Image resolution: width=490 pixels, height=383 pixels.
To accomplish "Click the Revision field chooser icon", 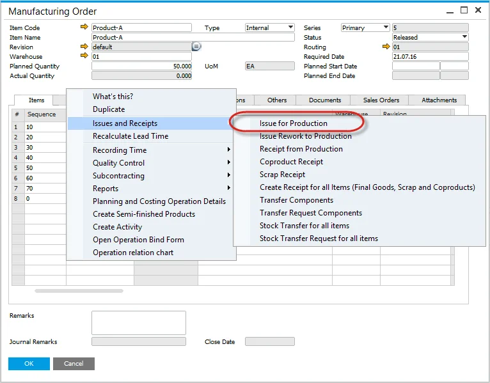I will (x=196, y=47).
